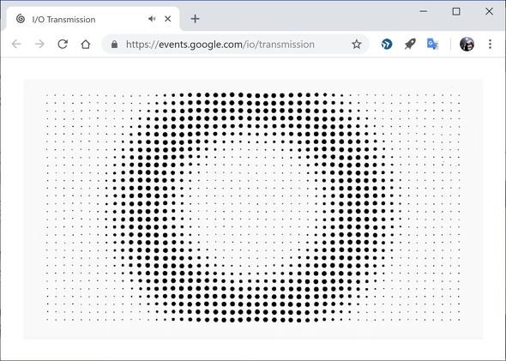Open the user profile avatar
This screenshot has height=361, width=506.
[467, 44]
